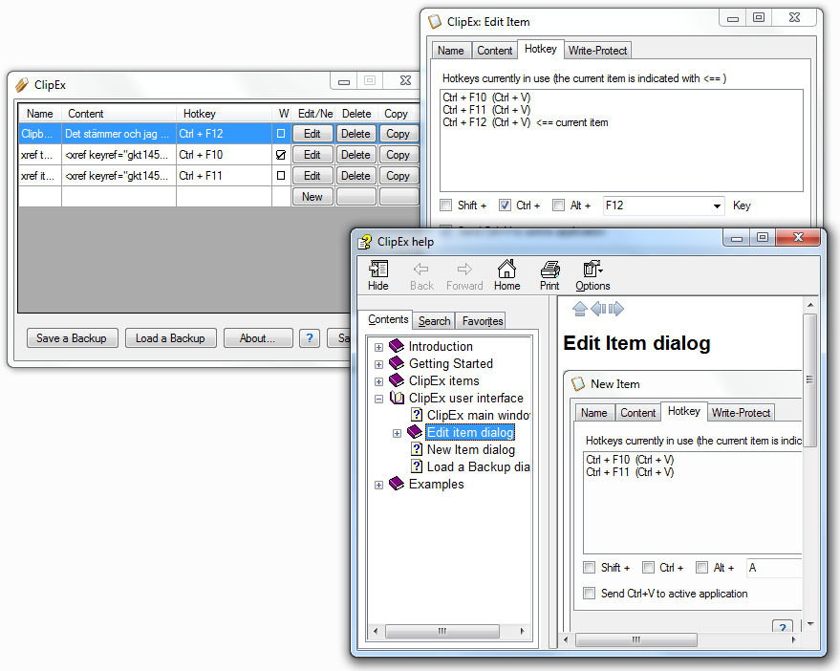Screen dimensions: 840x671
Task: Click Save a Backup button
Action: [72, 338]
